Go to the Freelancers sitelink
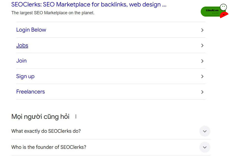Screen dimensions: 231x156 pos(31,92)
